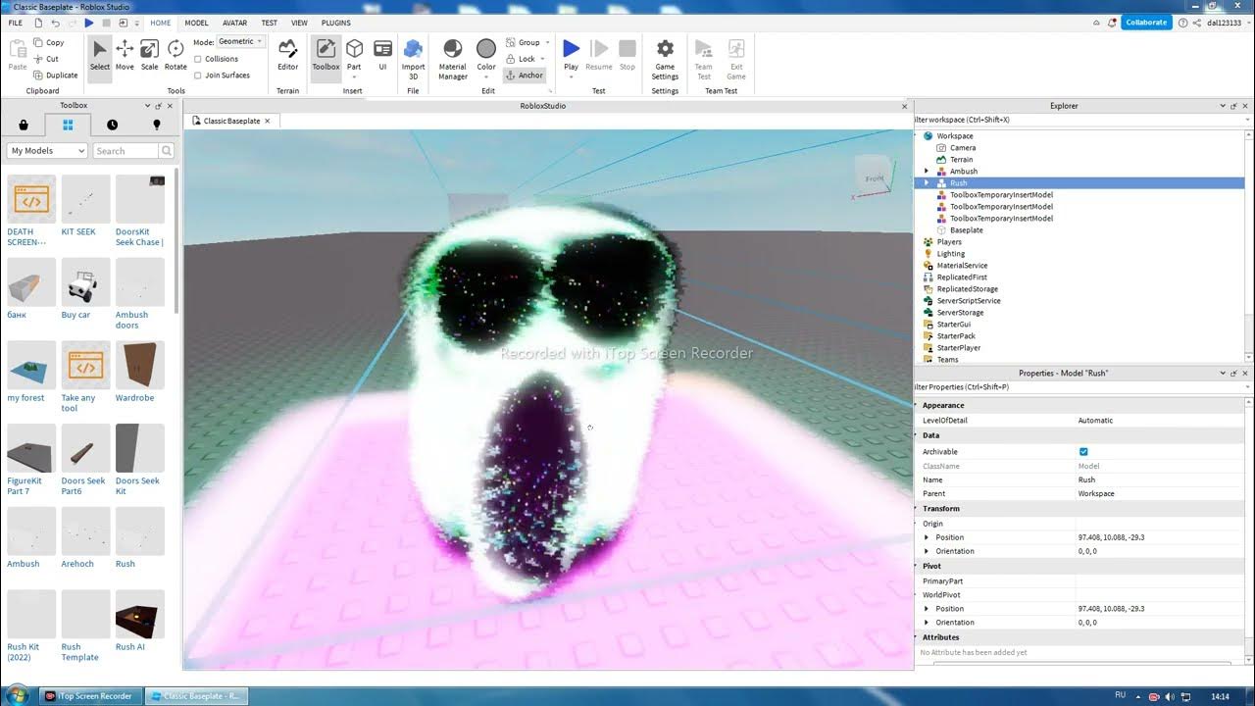Toggle Join Surfaces checkbox
Viewport: 1255px width, 706px height.
pyautogui.click(x=198, y=75)
